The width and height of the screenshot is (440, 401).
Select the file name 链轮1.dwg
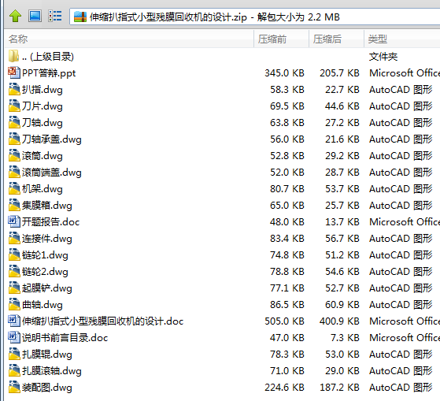(x=45, y=255)
